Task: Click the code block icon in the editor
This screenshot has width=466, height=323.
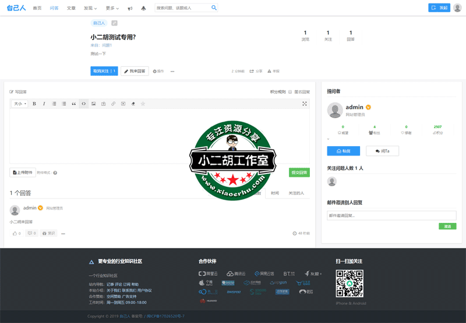Action: tap(83, 104)
